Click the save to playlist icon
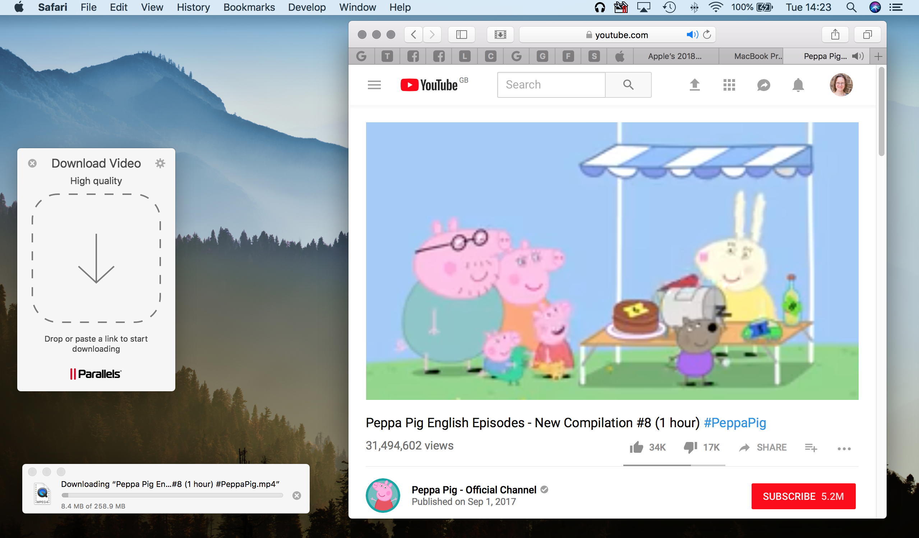This screenshot has height=538, width=919. (x=811, y=447)
